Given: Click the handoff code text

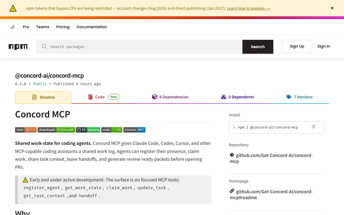Looking at the screenshot, I should tap(88, 196).
